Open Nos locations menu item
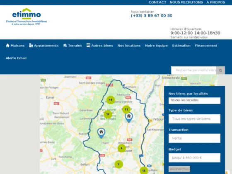The width and height of the screenshot is (232, 174). click(129, 46)
